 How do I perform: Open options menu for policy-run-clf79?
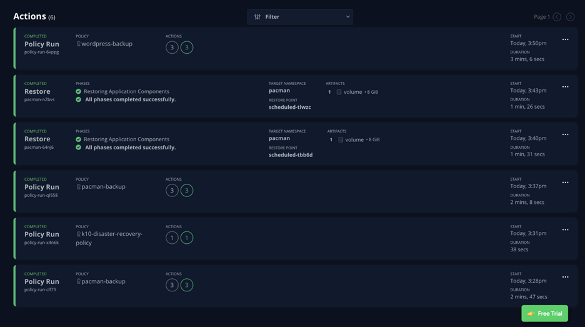point(565,277)
